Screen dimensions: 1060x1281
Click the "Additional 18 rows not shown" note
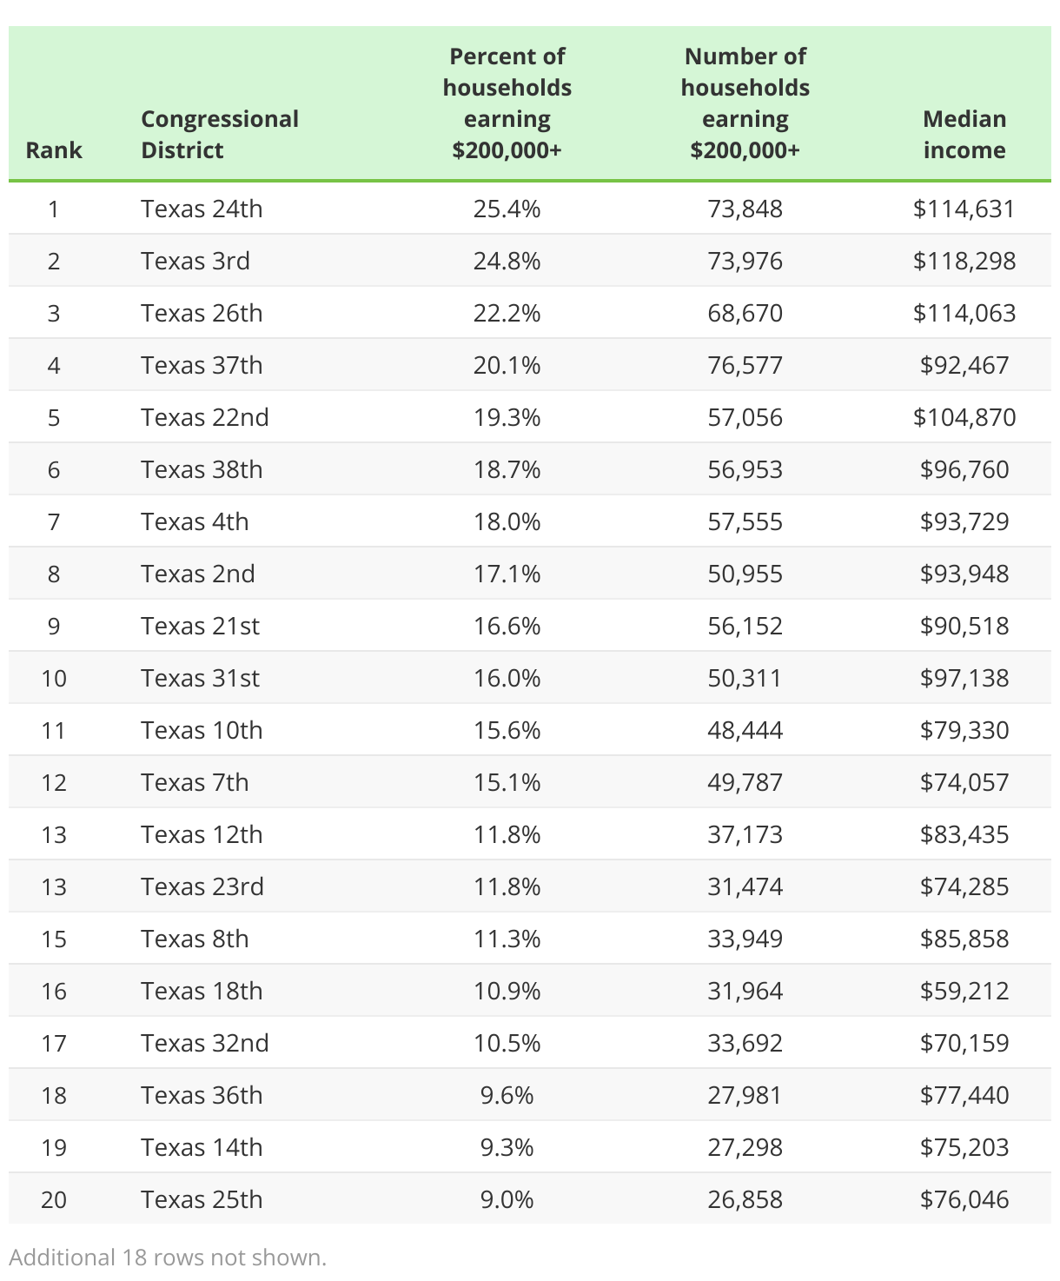(168, 1258)
